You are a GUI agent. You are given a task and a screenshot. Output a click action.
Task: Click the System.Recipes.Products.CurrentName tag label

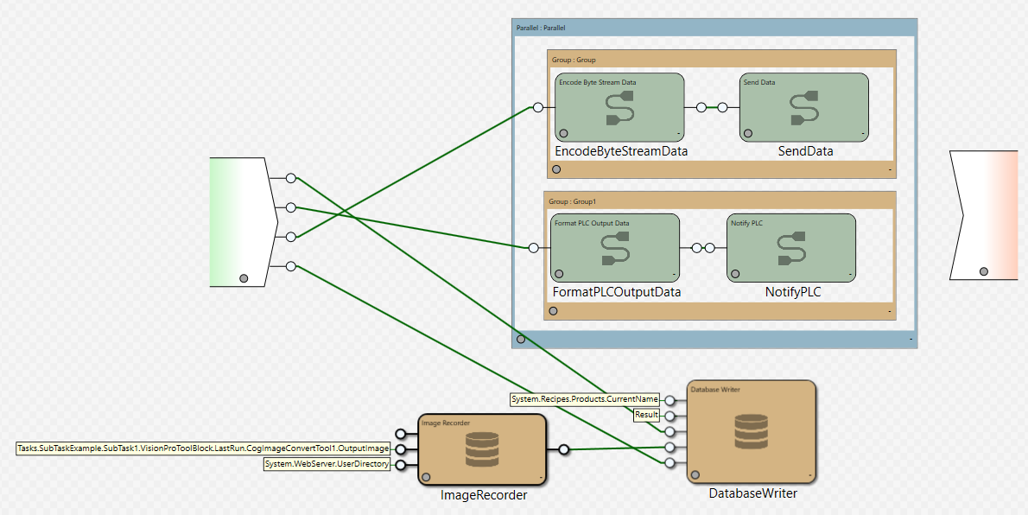(x=585, y=399)
